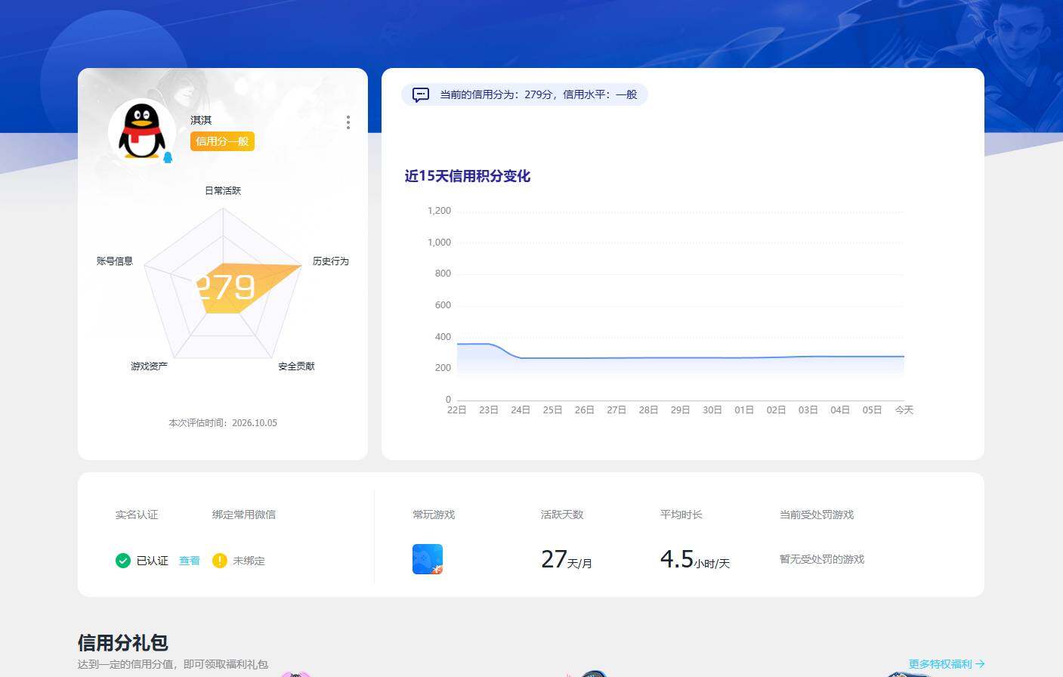Click the 279 score in the radar chart
This screenshot has height=677, width=1063.
click(225, 287)
